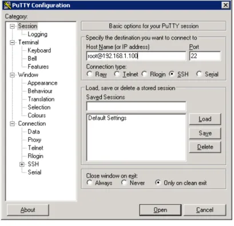This screenshot has width=234, height=226.
Task: Click the Load button
Action: click(205, 119)
